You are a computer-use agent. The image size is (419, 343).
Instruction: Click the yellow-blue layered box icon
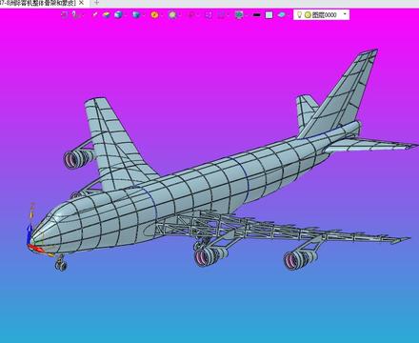pyautogui.click(x=107, y=14)
